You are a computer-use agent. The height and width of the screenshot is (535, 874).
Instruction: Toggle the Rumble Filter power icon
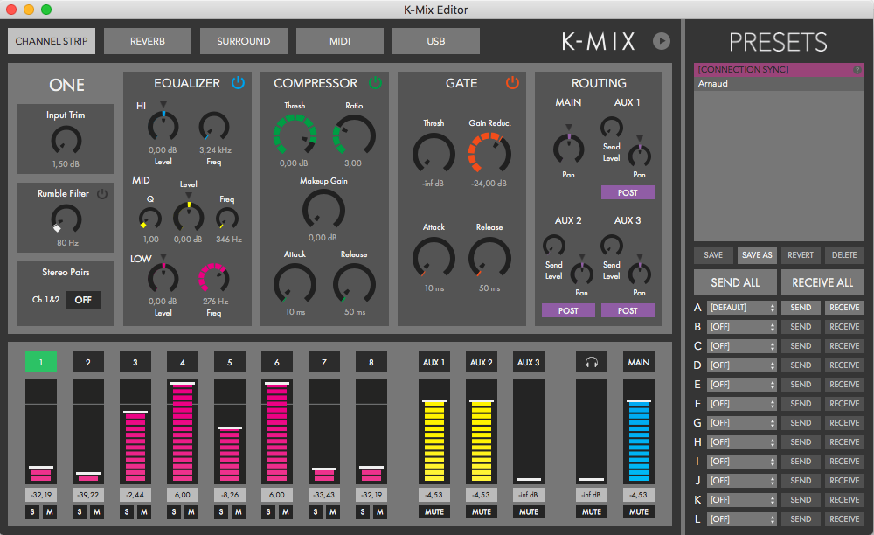point(102,194)
